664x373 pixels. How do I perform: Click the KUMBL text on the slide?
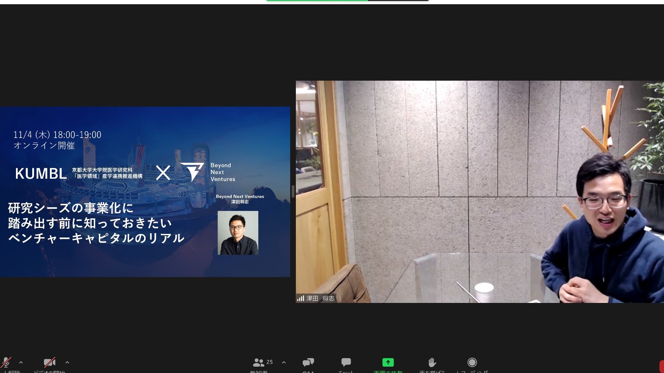click(x=41, y=174)
